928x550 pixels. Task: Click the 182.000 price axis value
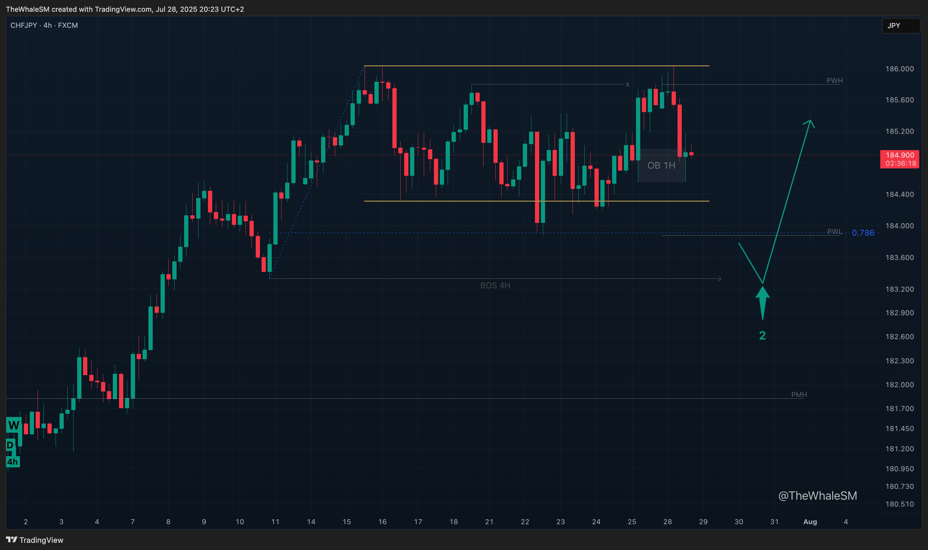click(x=900, y=385)
